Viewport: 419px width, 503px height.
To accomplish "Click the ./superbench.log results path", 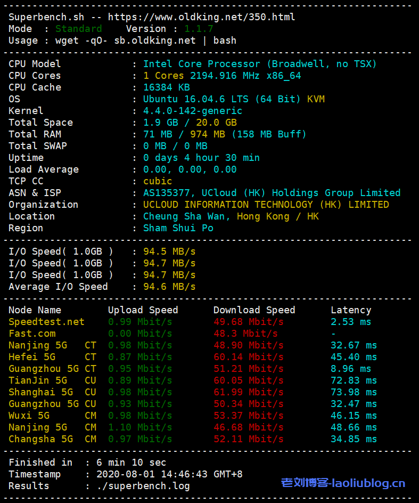I will pyautogui.click(x=143, y=486).
